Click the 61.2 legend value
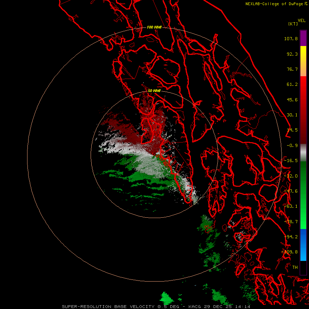The width and height of the screenshot is (309, 309). pyautogui.click(x=292, y=84)
